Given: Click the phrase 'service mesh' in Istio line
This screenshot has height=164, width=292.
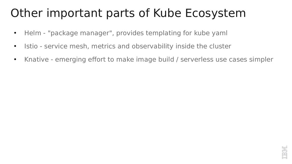Looking at the screenshot, I should point(66,46).
